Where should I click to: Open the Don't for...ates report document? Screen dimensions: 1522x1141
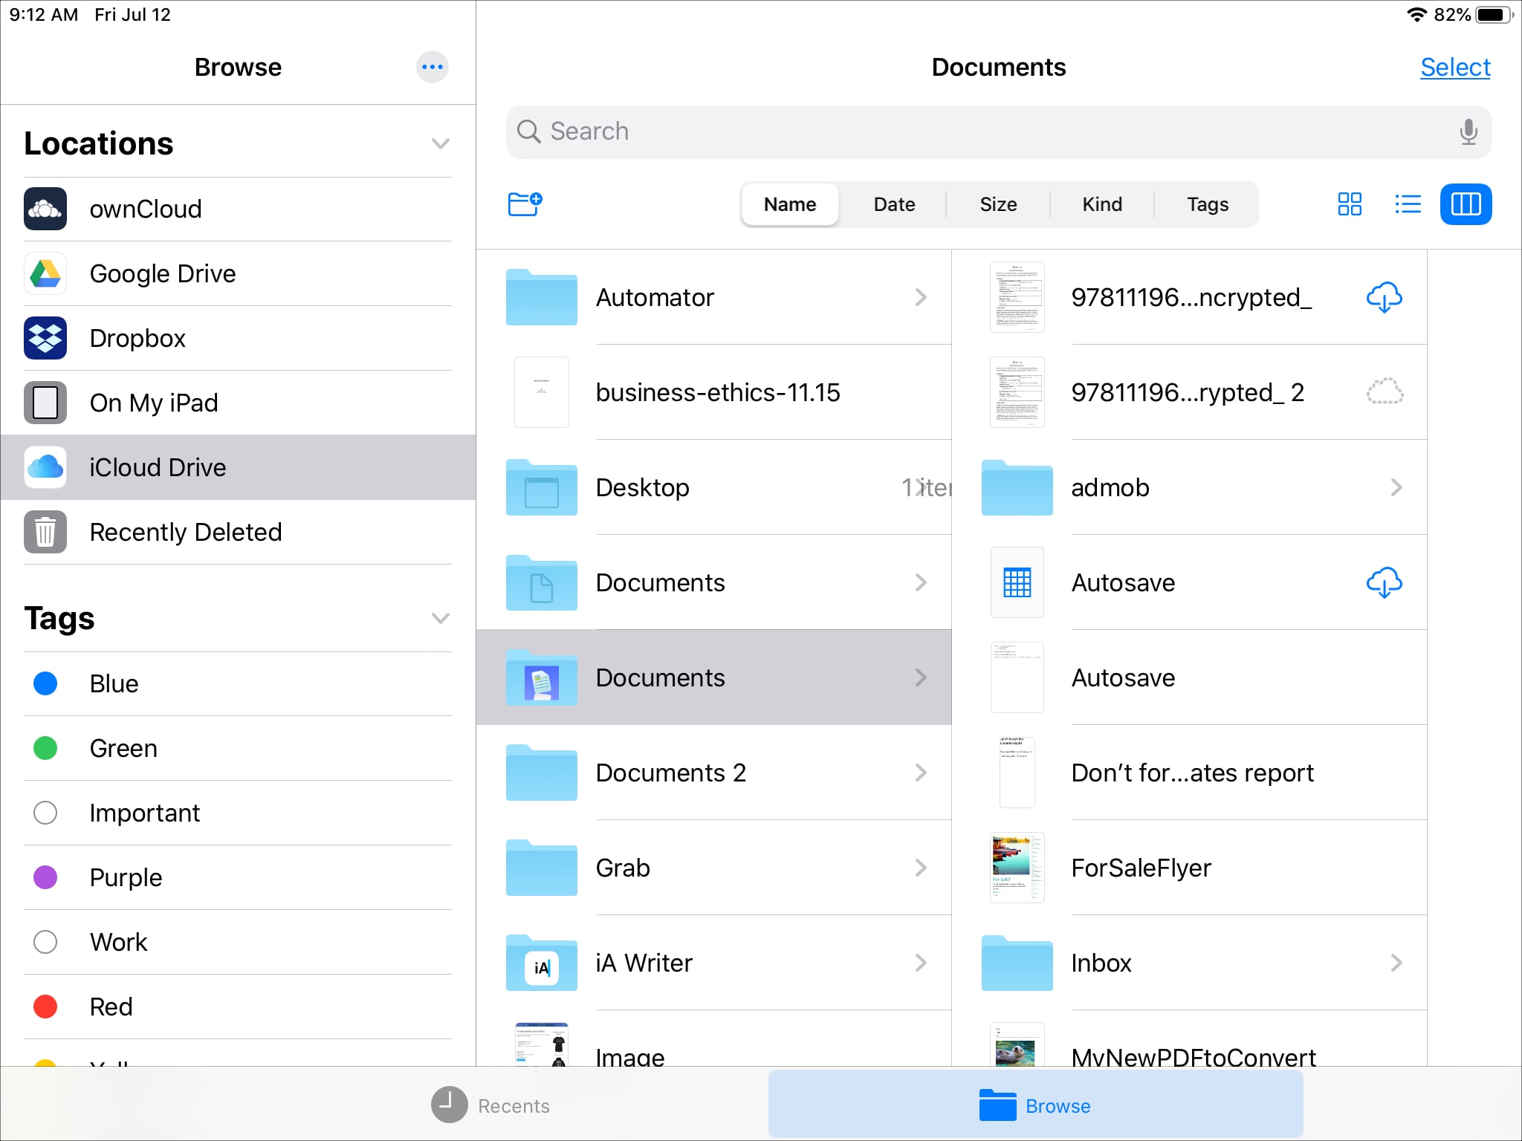(1189, 773)
